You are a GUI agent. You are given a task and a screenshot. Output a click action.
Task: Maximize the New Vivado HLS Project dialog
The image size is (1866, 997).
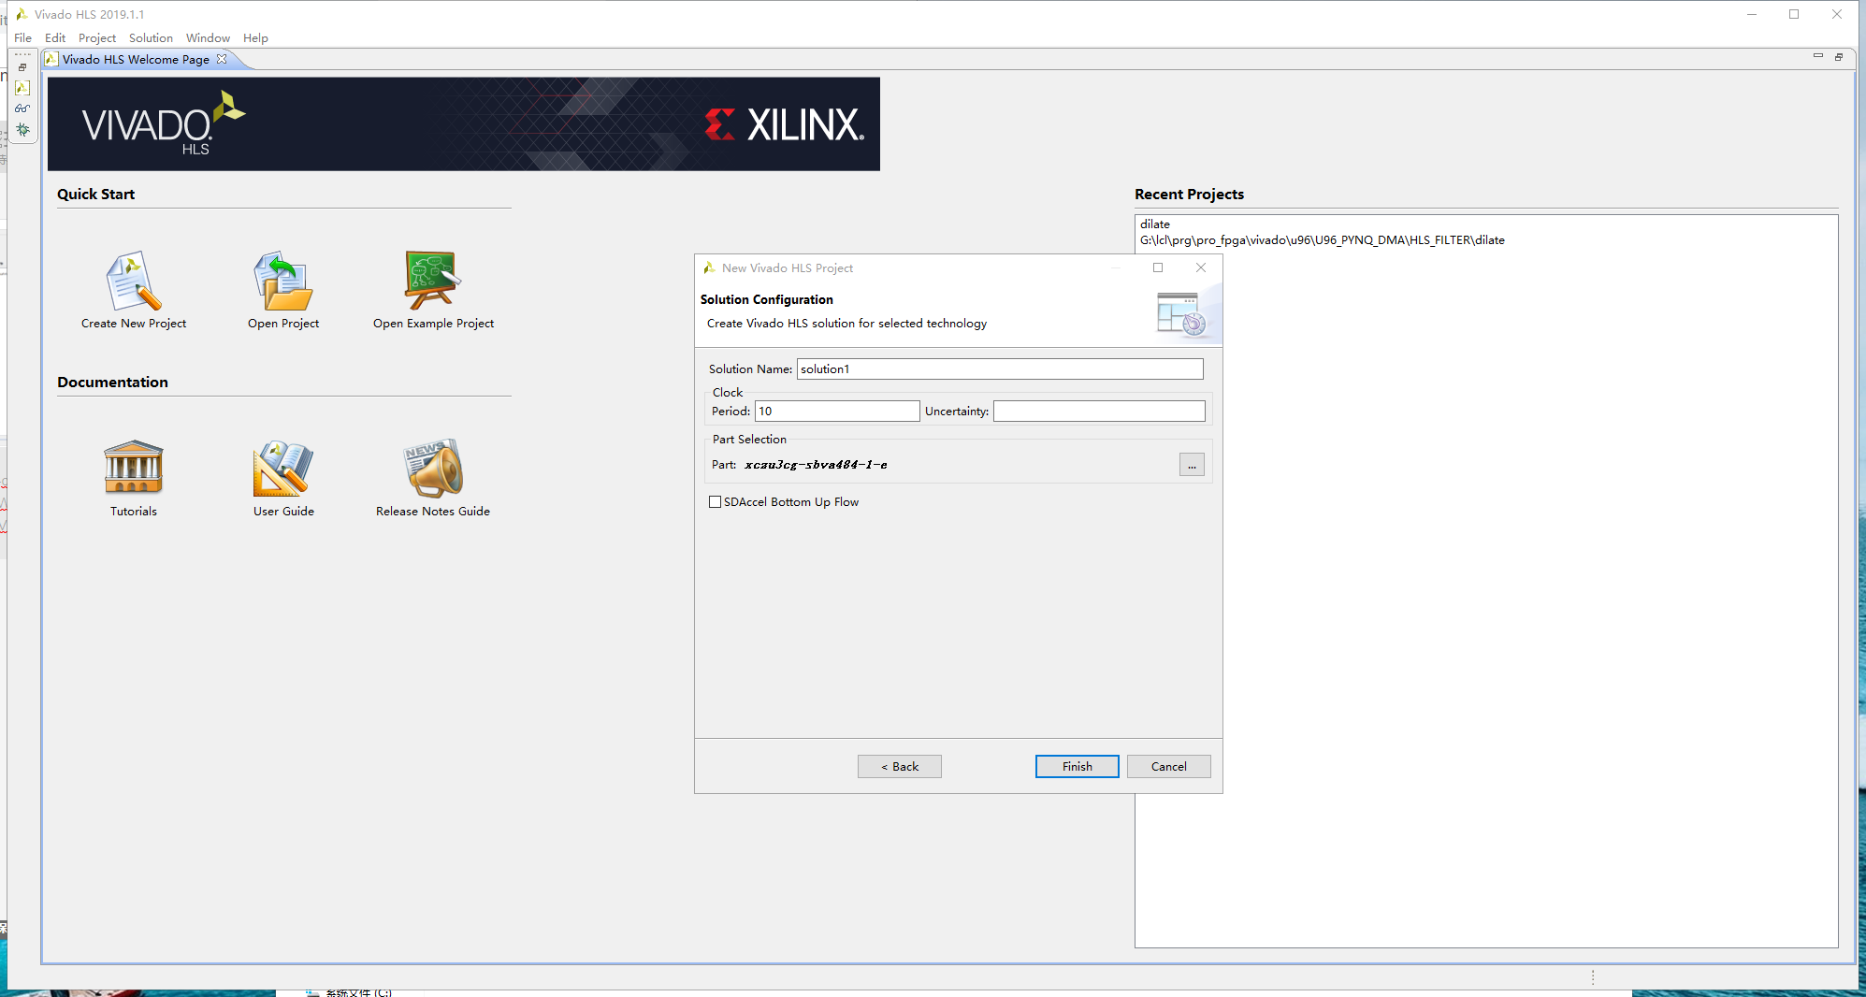[x=1158, y=267]
